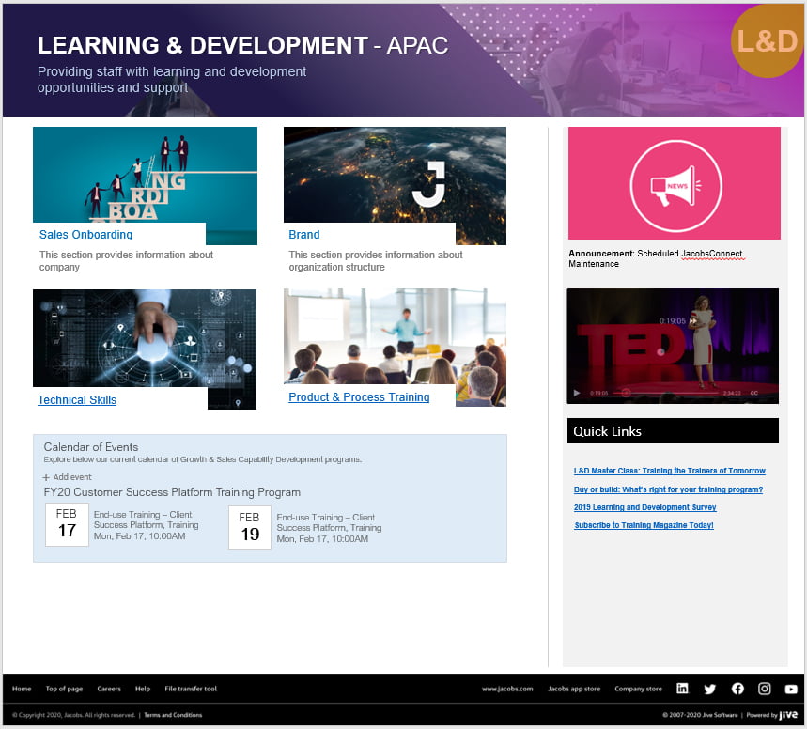
Task: Click the fast-forward icon on TED video
Action: point(693,320)
